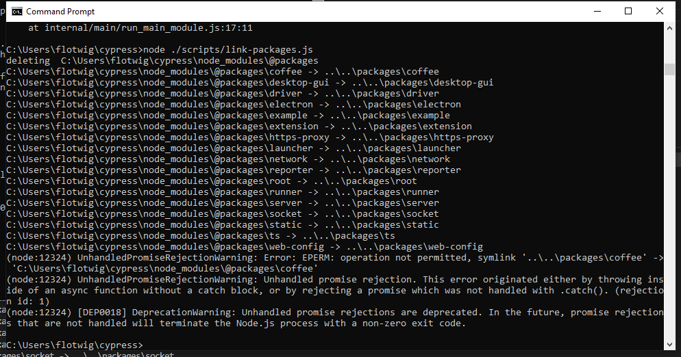This screenshot has width=681, height=357.
Task: Click the packages\web-config output line
Action: point(245,247)
